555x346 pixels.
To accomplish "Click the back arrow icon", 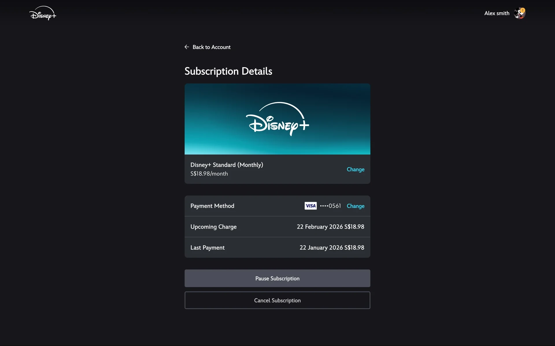I will 187,47.
